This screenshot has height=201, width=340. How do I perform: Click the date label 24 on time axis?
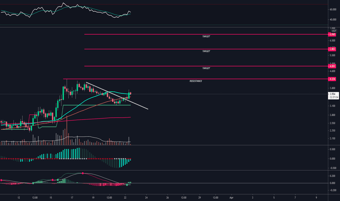[146, 198]
